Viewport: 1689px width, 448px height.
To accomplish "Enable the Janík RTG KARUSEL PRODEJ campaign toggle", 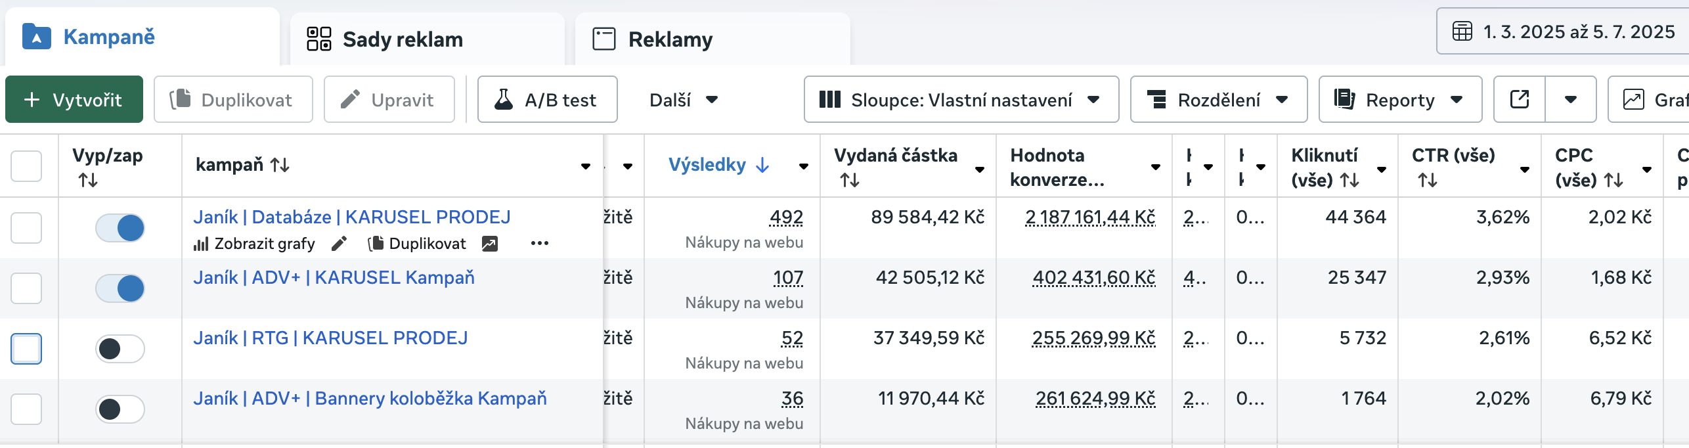I will (120, 349).
